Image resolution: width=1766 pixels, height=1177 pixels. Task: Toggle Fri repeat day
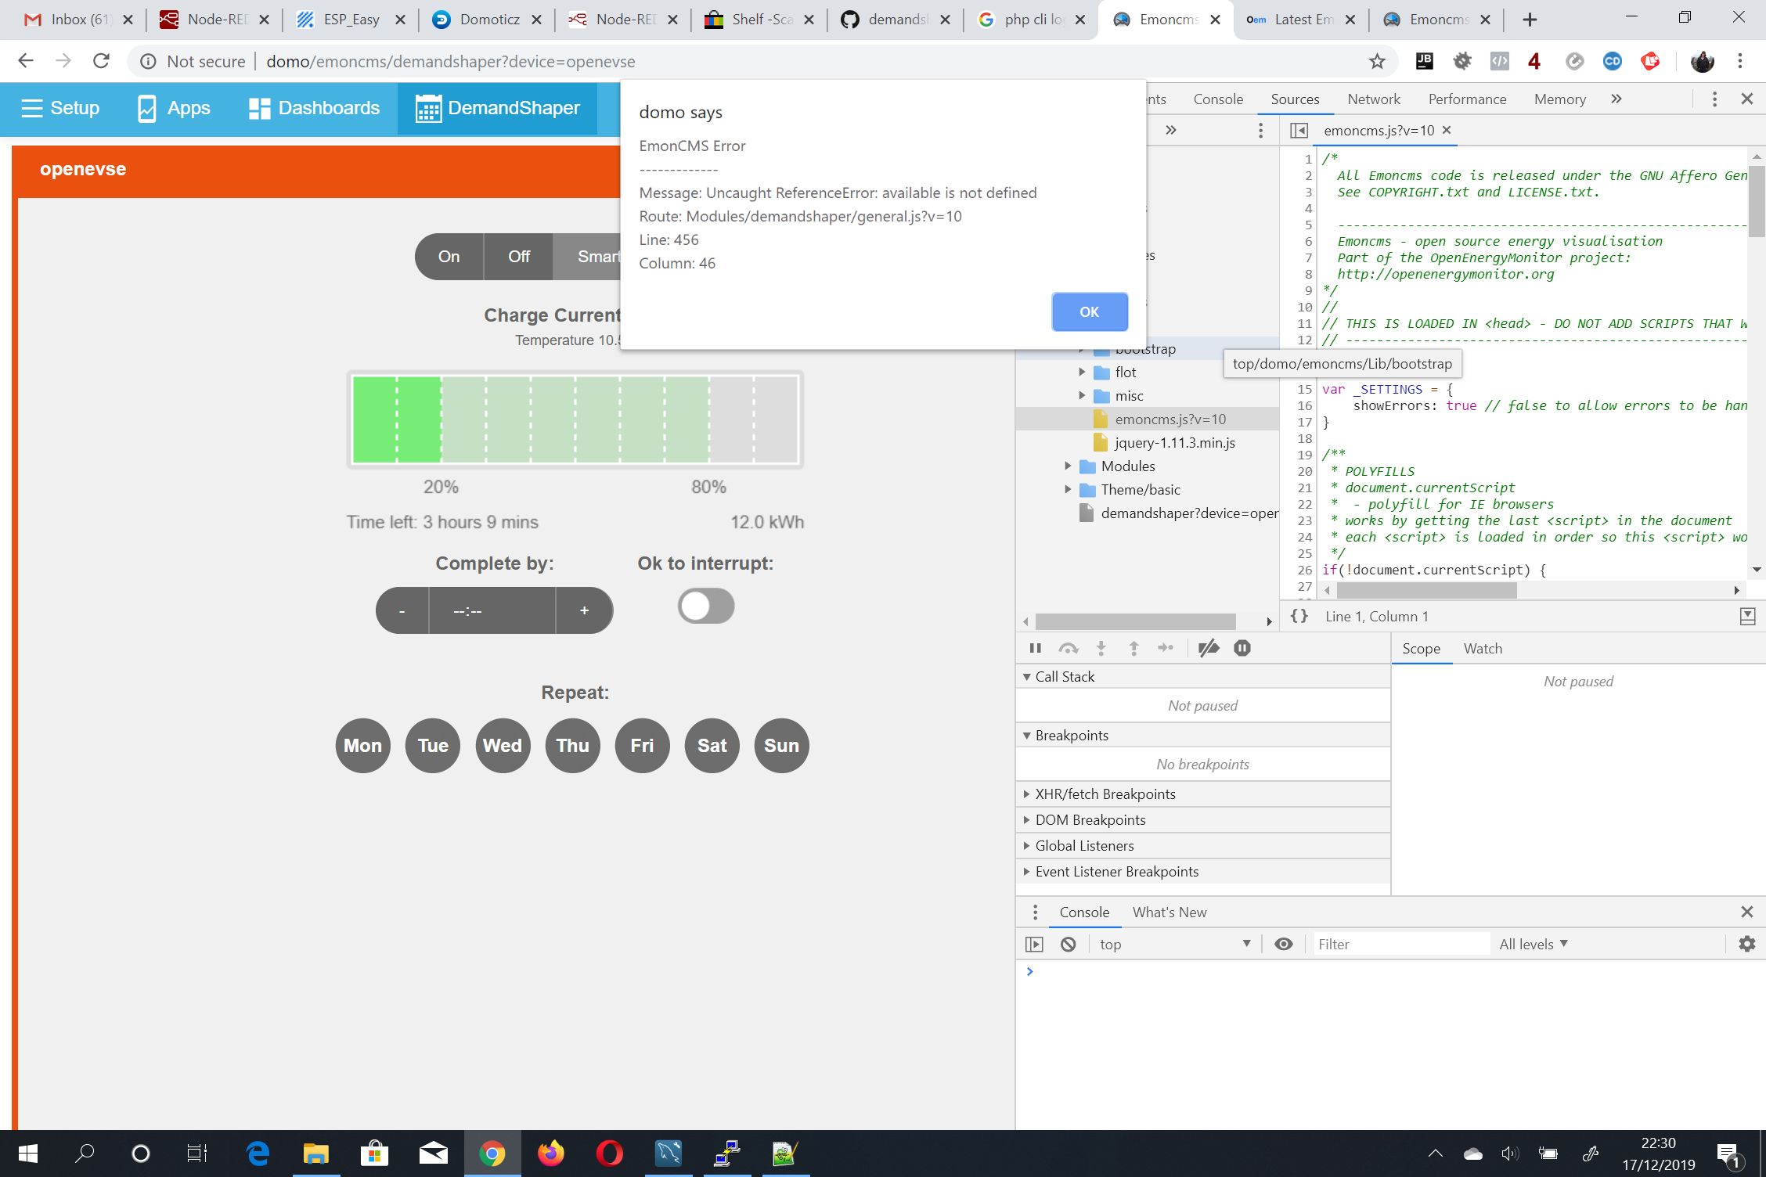point(643,745)
